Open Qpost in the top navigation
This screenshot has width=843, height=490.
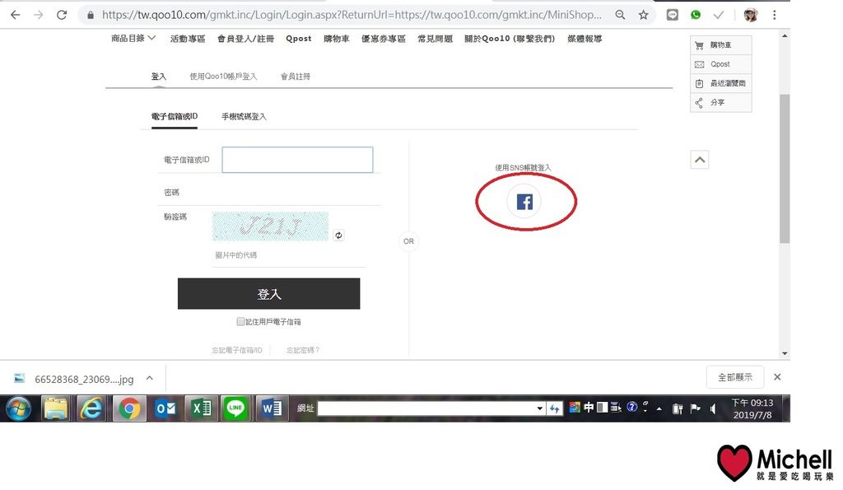[x=298, y=39]
